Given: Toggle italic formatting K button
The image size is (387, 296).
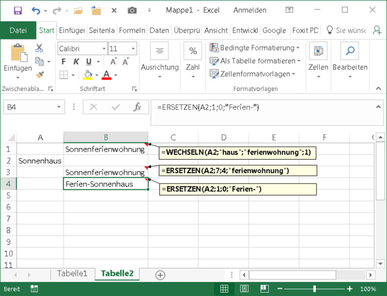Looking at the screenshot, I should tap(76, 62).
